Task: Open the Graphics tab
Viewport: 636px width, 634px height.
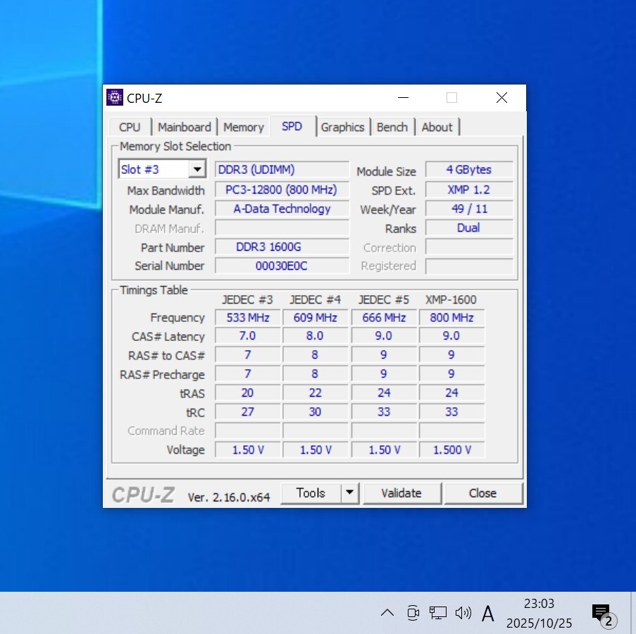Action: click(342, 128)
